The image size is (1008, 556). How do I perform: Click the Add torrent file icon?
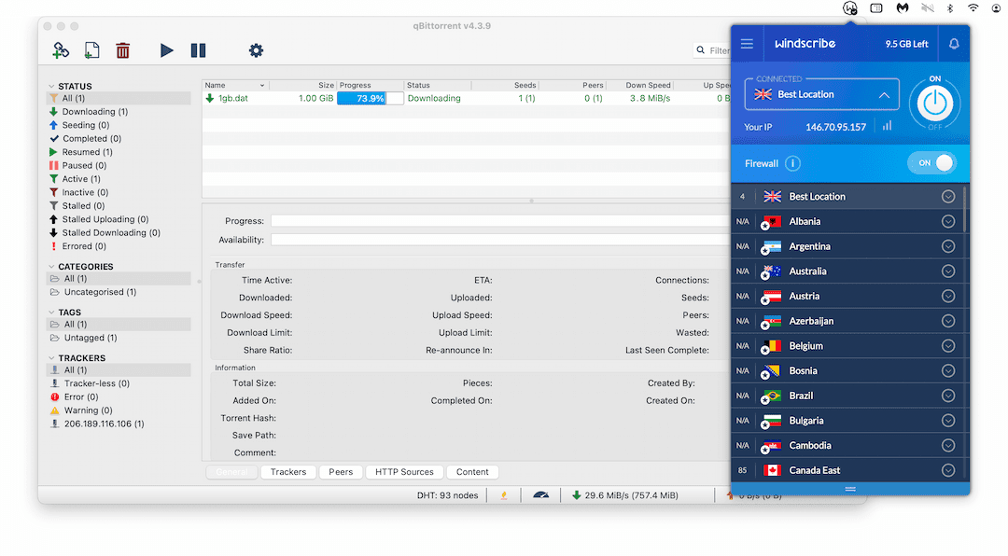point(91,50)
